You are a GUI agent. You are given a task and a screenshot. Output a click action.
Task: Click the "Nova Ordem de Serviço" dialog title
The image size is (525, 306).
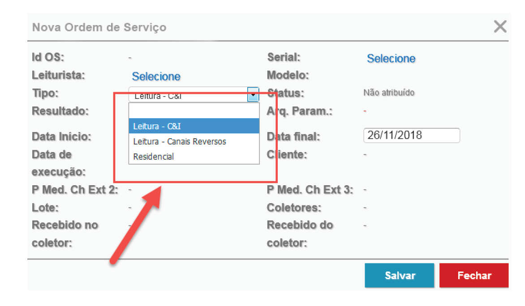(99, 27)
